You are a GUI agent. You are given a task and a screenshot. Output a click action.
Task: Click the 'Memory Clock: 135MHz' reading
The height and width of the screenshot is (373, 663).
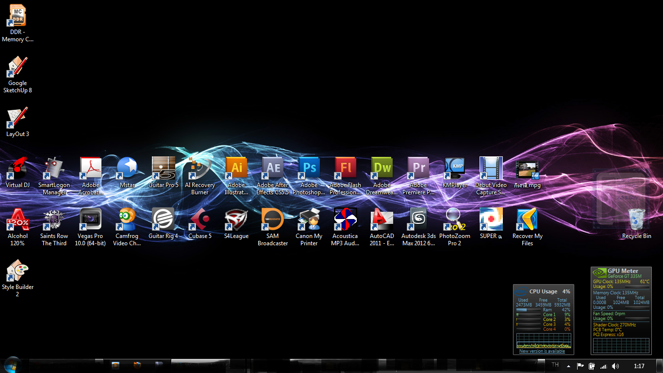pyautogui.click(x=615, y=293)
